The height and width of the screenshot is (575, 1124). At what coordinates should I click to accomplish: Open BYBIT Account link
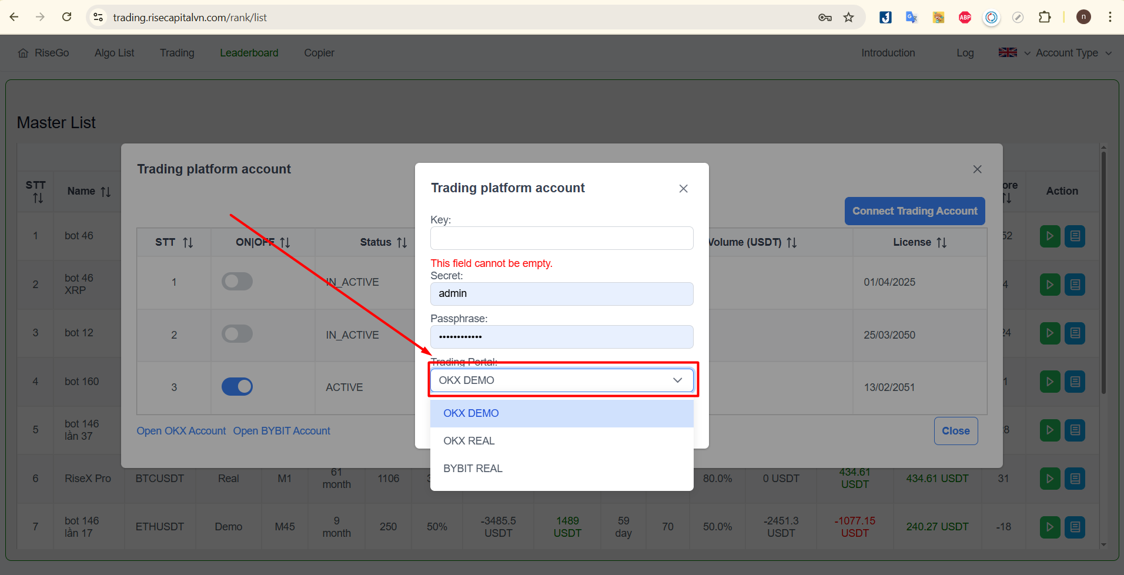point(282,431)
